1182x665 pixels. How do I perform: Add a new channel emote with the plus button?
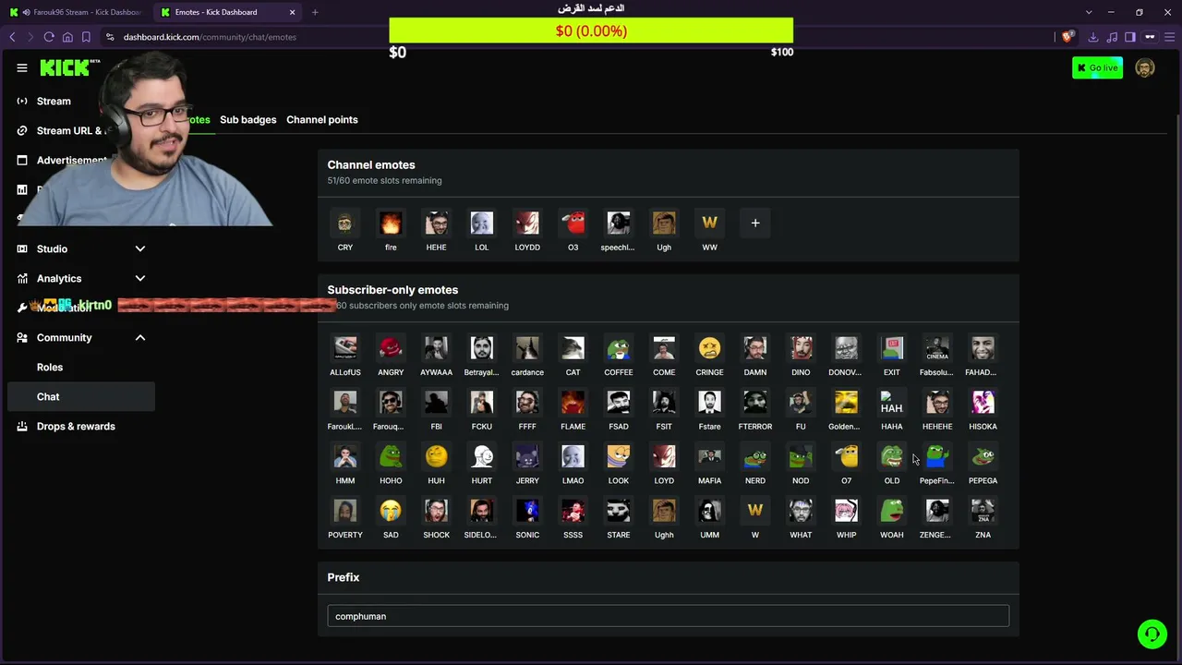click(x=755, y=223)
